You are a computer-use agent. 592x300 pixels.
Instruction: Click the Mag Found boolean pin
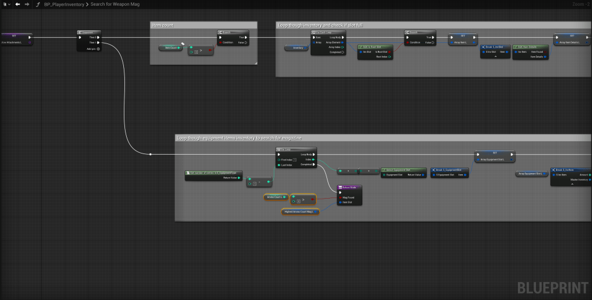(340, 197)
